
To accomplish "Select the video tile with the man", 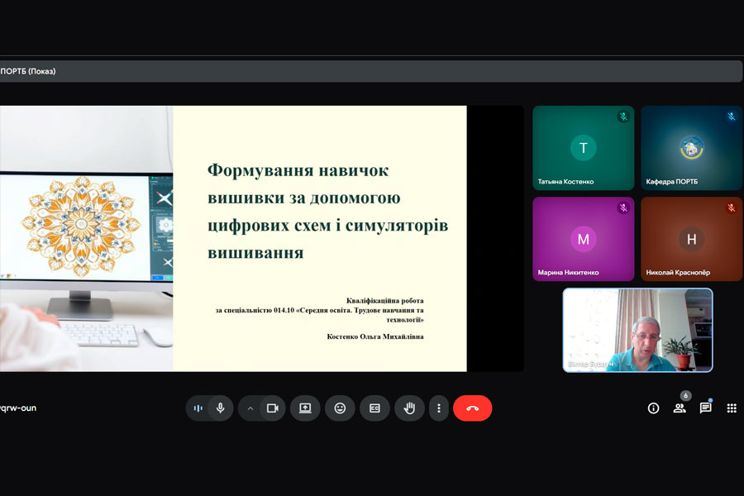I will point(637,331).
